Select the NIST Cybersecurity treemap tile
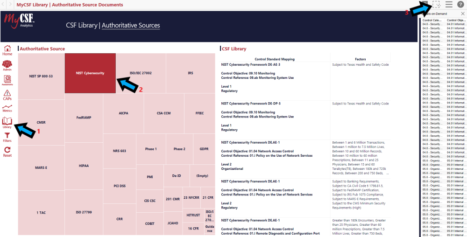 pyautogui.click(x=90, y=73)
